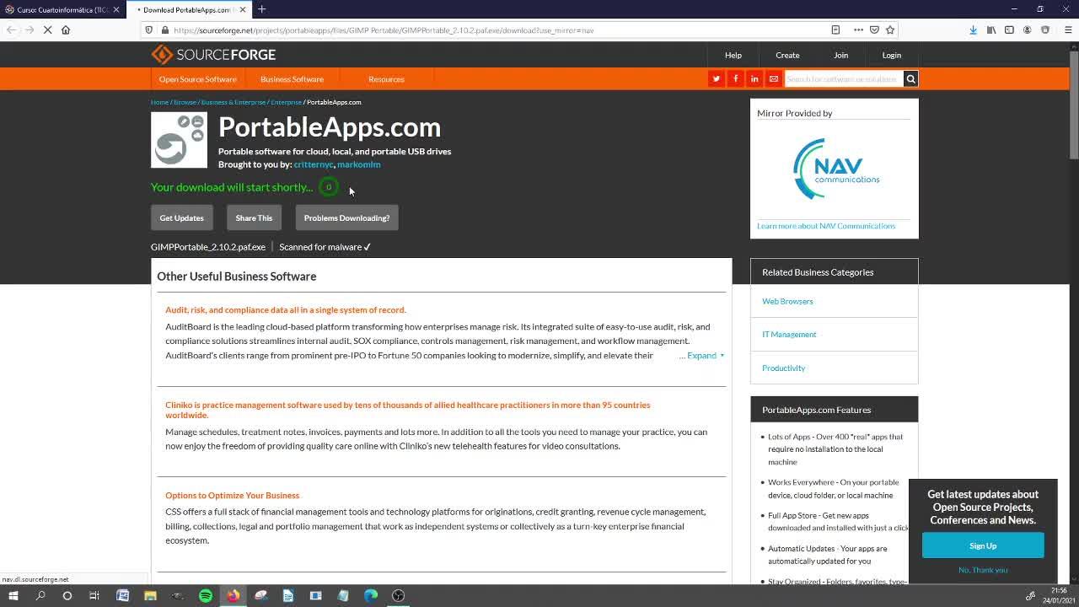Click the browser address bar URL
Screen dimensions: 1079x607
coord(384,30)
